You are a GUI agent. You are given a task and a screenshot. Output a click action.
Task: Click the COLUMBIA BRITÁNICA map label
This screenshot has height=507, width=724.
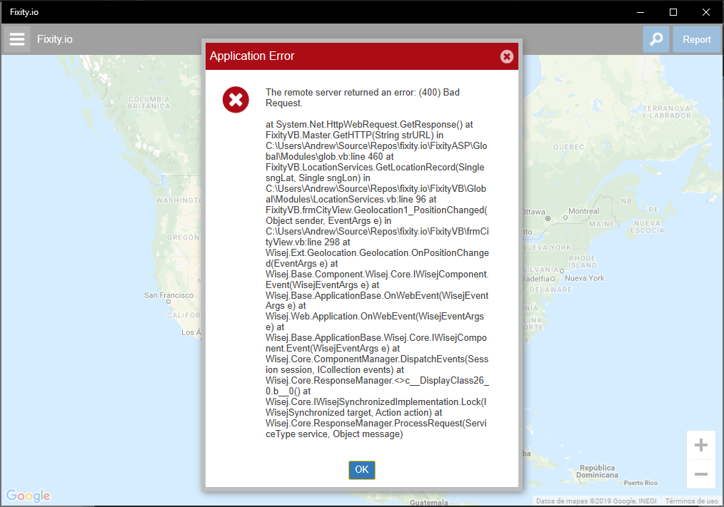click(149, 103)
